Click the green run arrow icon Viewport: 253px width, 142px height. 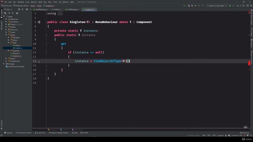pyautogui.click(x=195, y=6)
